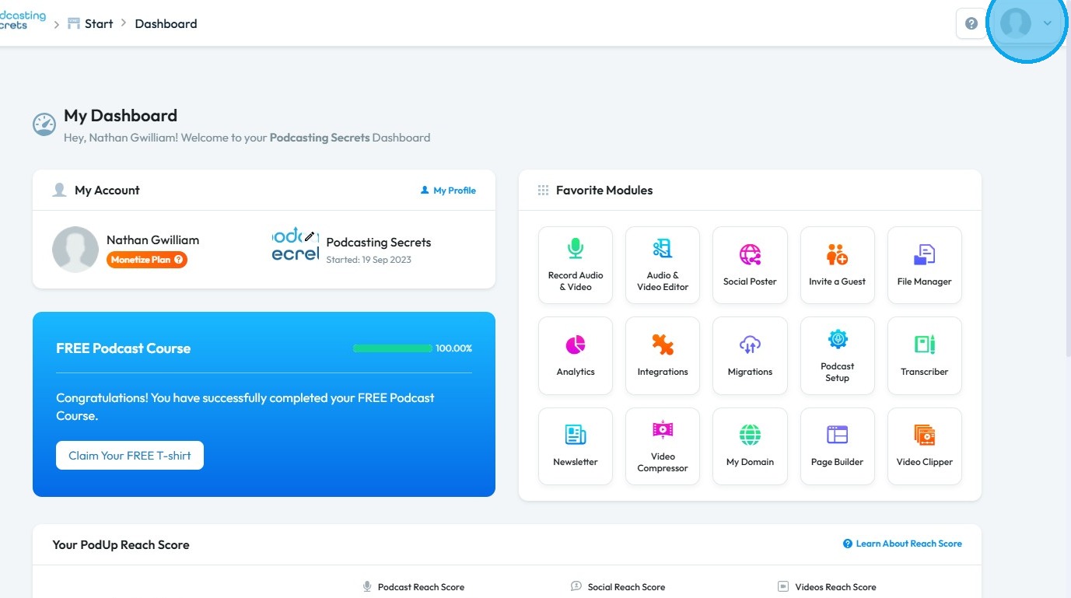This screenshot has width=1071, height=598.
Task: Click the FREE Podcast Course progress bar
Action: coord(393,348)
